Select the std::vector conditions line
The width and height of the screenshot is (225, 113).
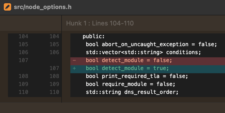(x=143, y=53)
